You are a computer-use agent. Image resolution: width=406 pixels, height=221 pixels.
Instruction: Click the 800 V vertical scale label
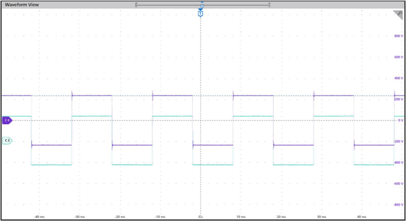click(x=398, y=36)
